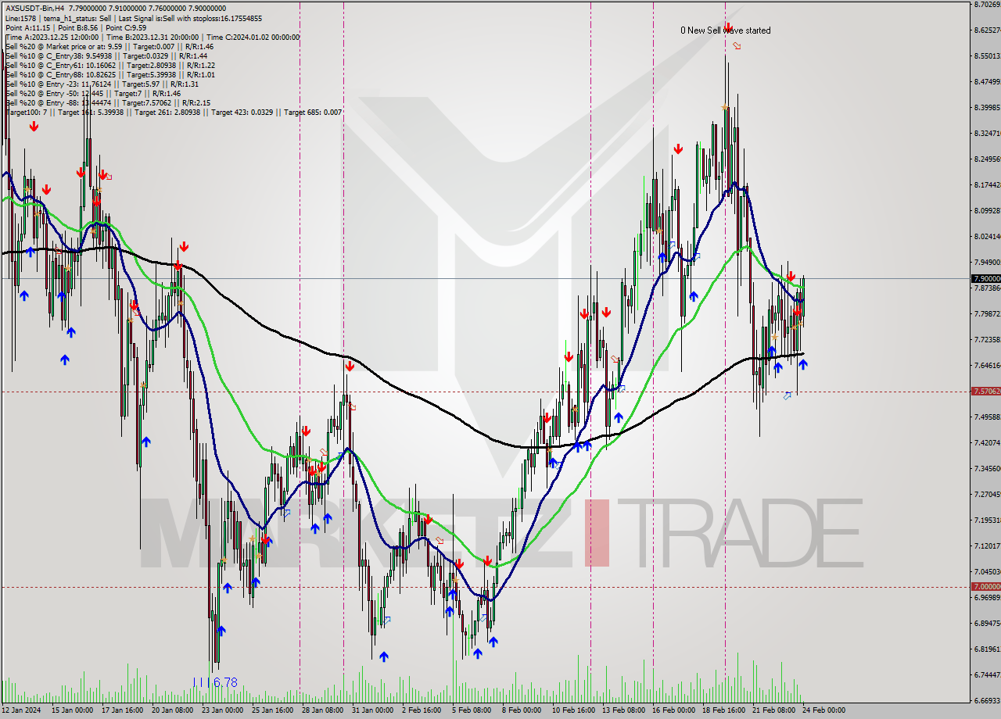This screenshot has width=1001, height=719.
Task: Click the red 7.00000 price level tag
Action: click(985, 586)
